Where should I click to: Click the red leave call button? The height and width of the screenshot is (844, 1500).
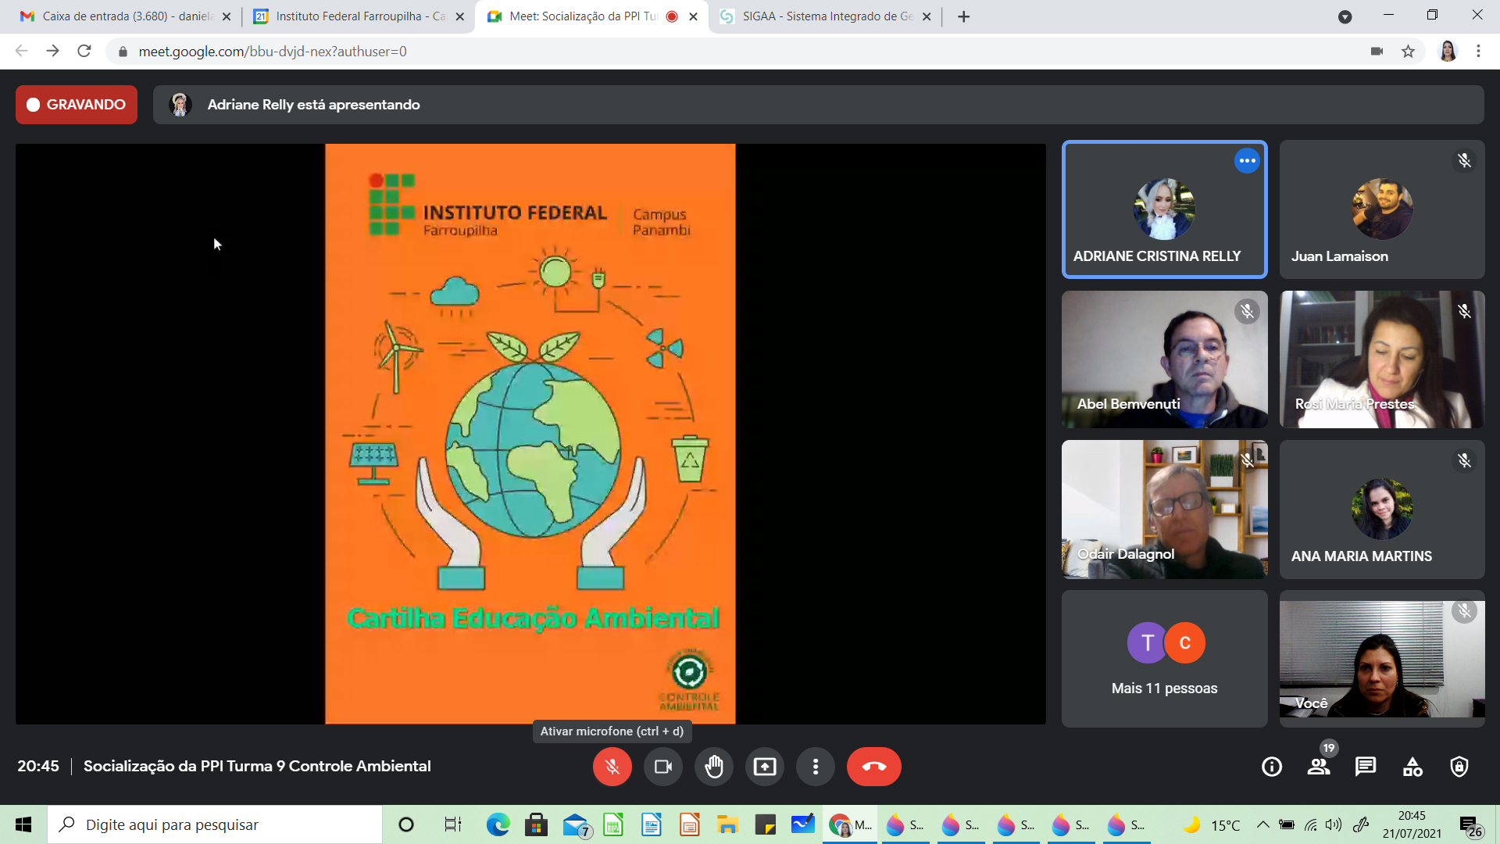pos(873,767)
